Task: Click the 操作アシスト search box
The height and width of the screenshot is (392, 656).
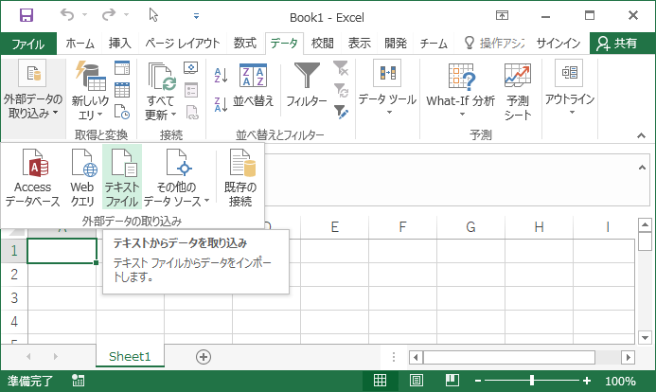Action: (494, 44)
